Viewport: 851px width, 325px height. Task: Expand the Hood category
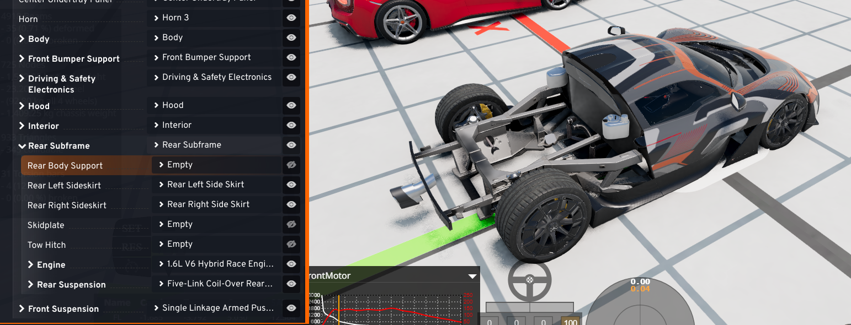[x=22, y=106]
